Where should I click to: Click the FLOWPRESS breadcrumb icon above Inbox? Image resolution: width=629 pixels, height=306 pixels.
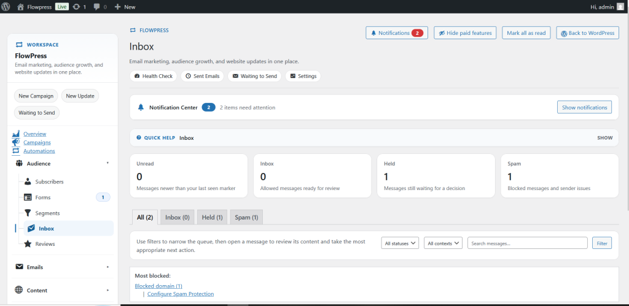tap(133, 30)
